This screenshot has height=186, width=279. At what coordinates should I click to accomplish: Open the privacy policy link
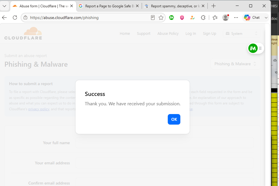39,109
